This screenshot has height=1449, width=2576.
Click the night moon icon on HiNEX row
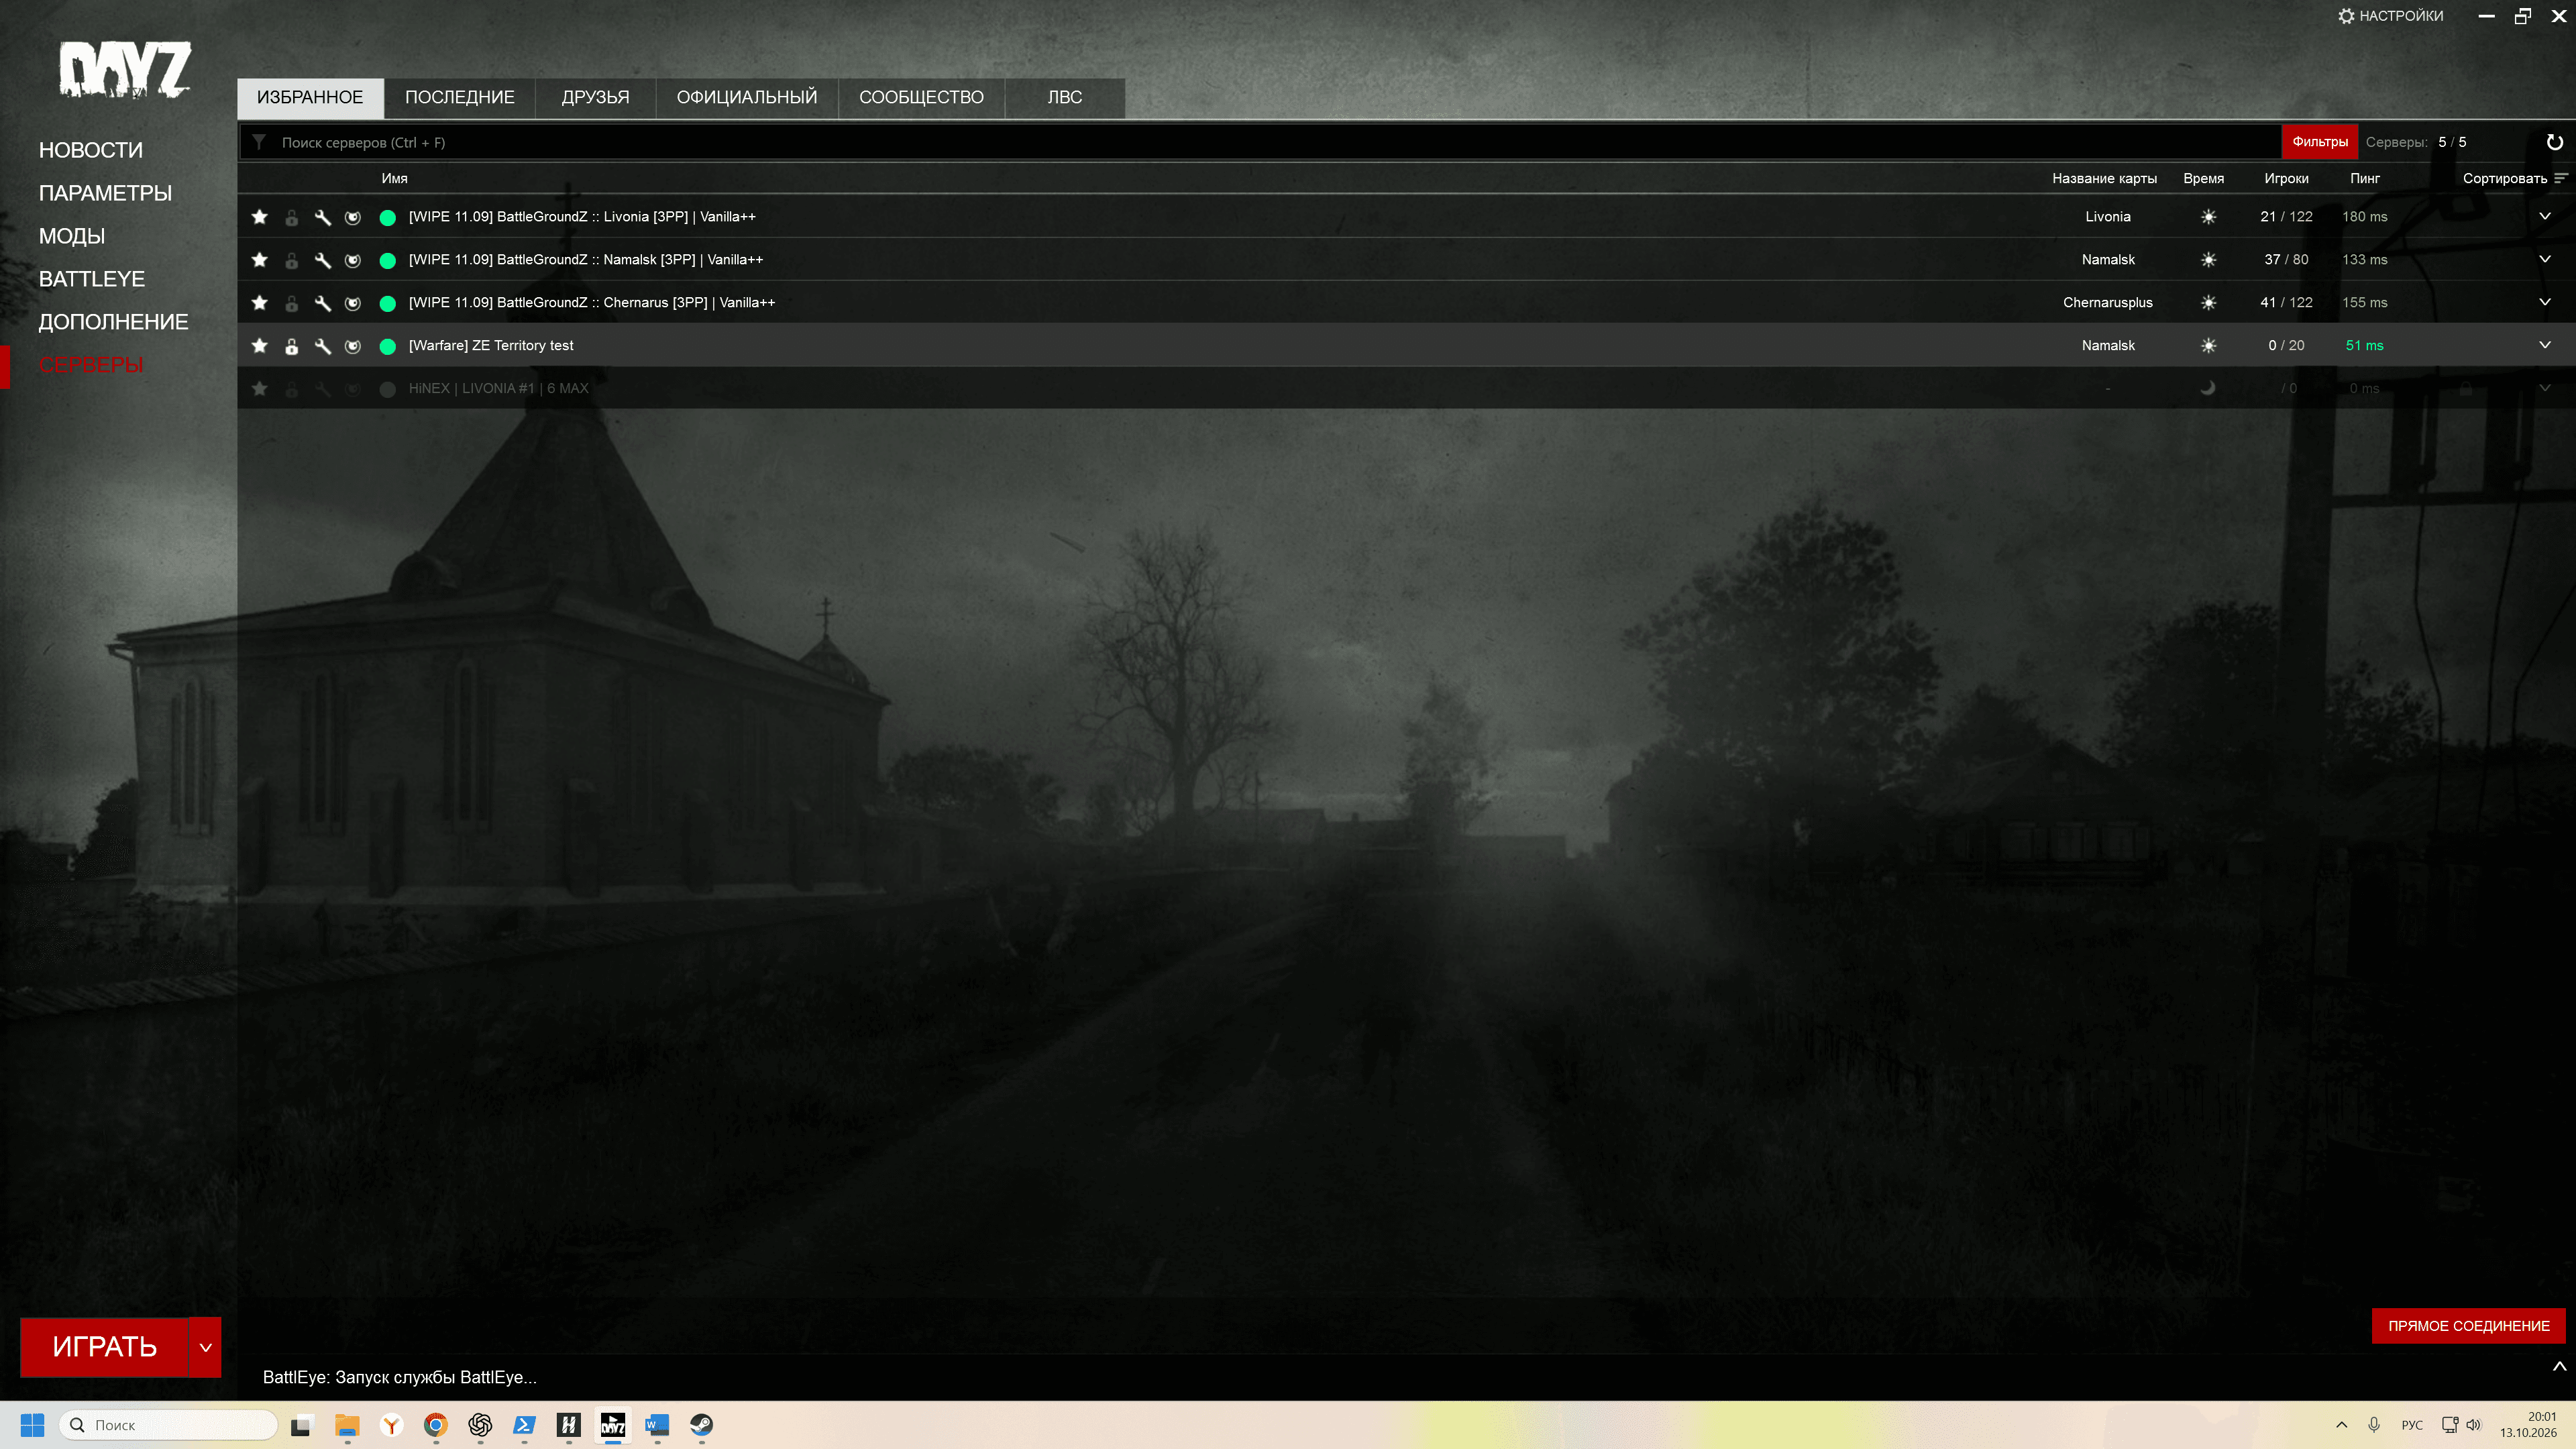[x=2208, y=388]
